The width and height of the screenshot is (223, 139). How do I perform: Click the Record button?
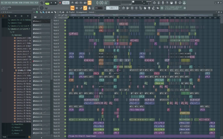click(60, 3)
